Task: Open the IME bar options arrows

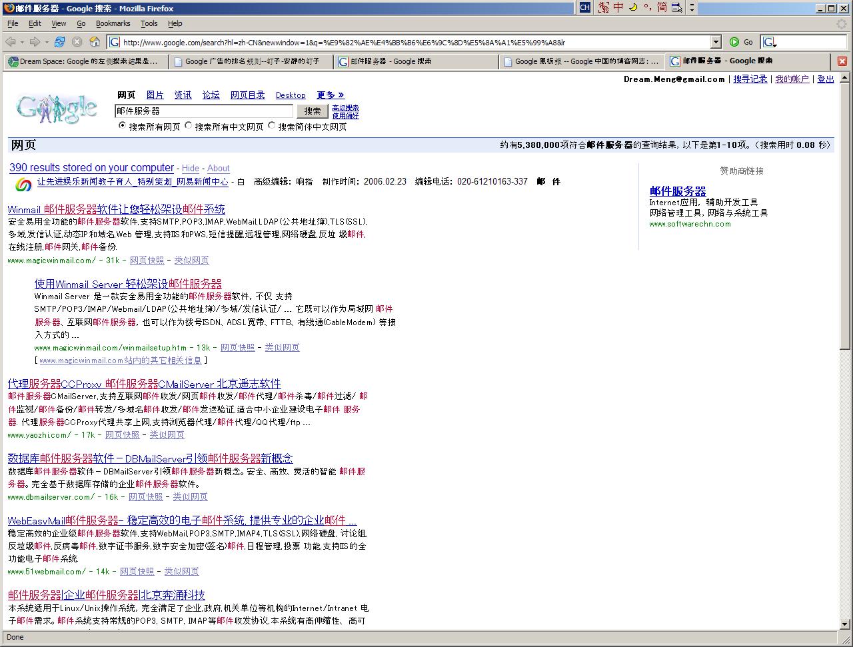Action: point(692,7)
